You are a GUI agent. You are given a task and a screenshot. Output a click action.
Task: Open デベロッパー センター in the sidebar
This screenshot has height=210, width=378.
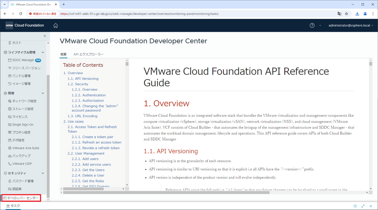click(x=21, y=198)
